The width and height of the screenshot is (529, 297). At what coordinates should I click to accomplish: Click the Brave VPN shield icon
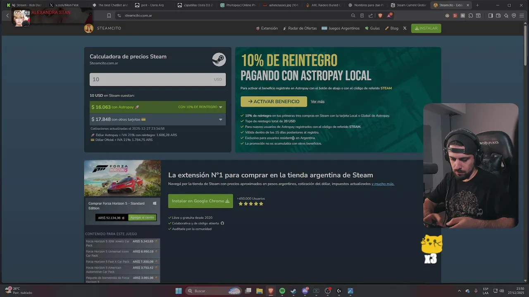click(x=514, y=16)
